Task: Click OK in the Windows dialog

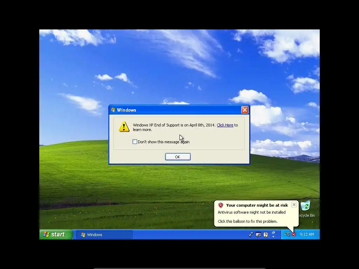Action: pyautogui.click(x=178, y=157)
